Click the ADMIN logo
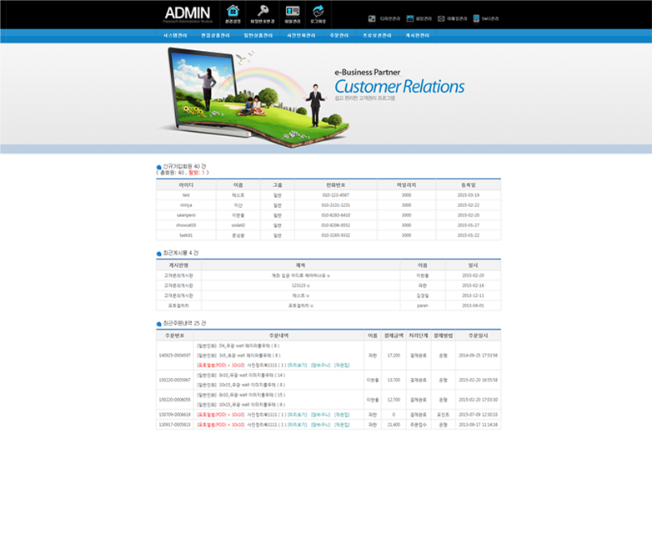This screenshot has height=536, width=652. point(188,13)
